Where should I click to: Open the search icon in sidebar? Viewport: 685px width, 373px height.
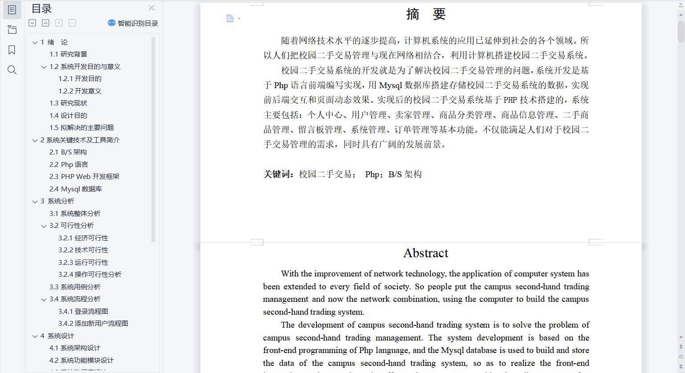coord(12,70)
